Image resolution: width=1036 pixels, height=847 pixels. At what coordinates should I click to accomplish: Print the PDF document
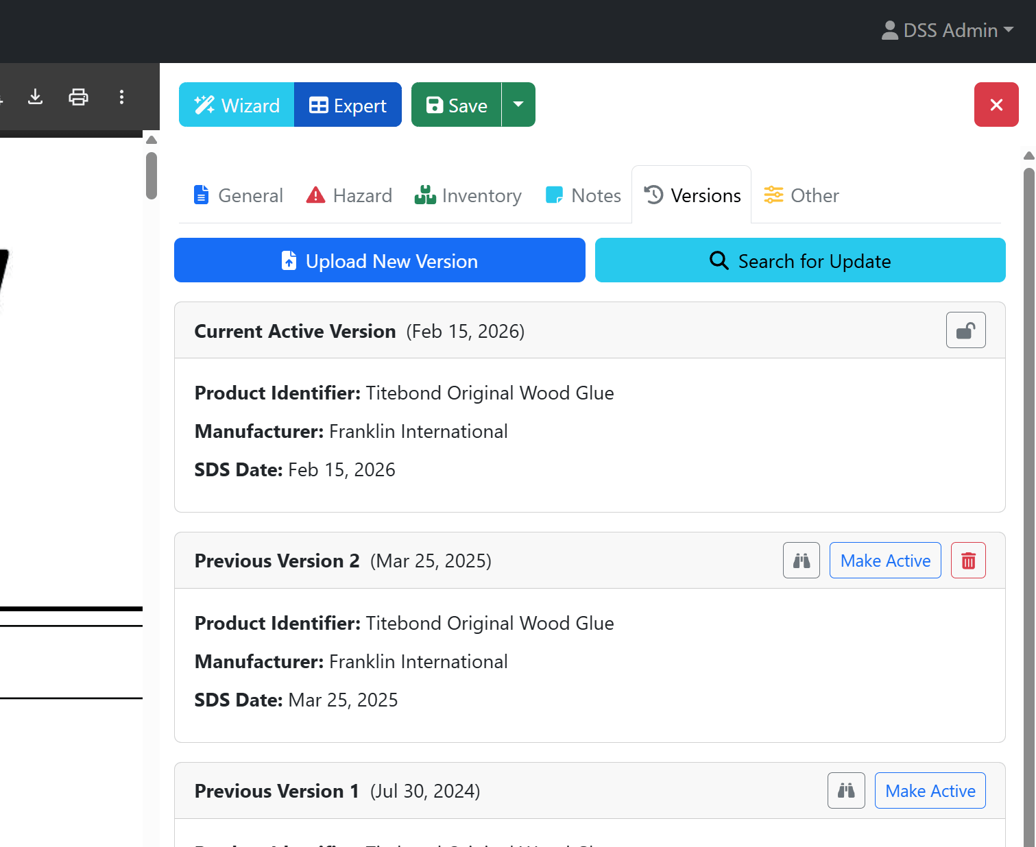point(79,97)
